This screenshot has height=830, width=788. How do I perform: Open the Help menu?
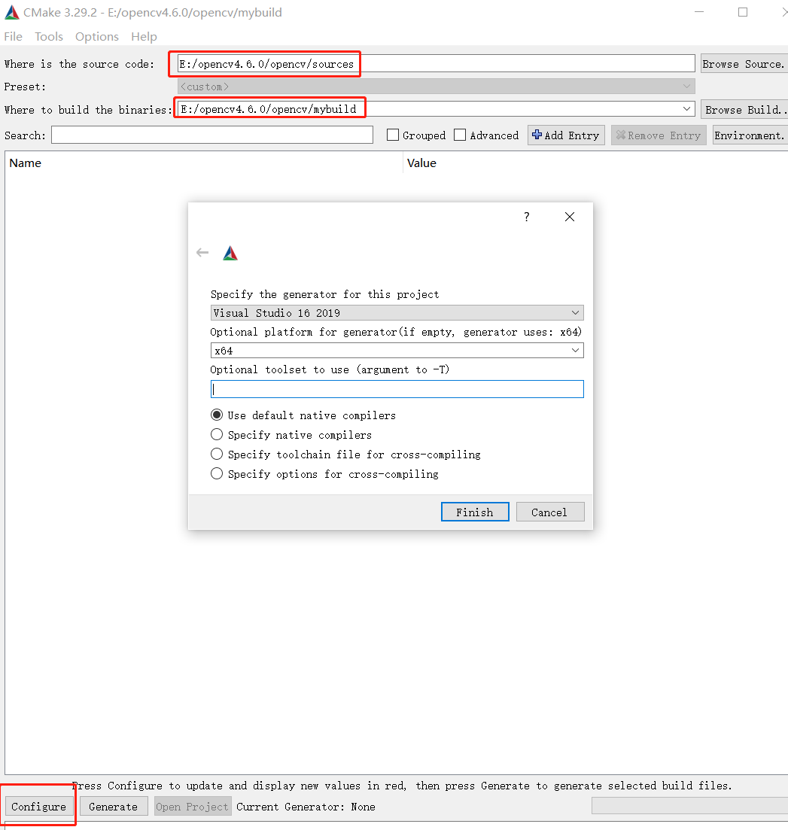(x=144, y=37)
